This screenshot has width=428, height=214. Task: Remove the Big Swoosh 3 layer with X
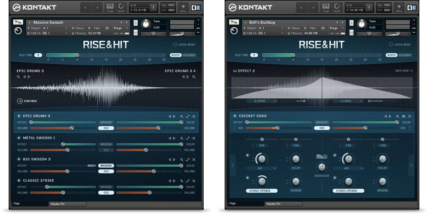194,160
